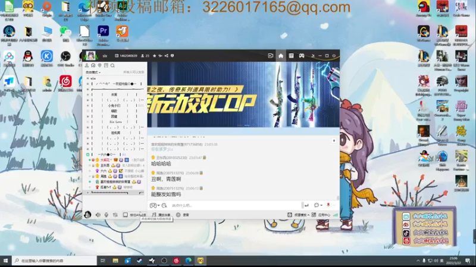Toggle the microphone icon in bottom bar
Viewport: 476px width, 267px height.
coord(107,215)
